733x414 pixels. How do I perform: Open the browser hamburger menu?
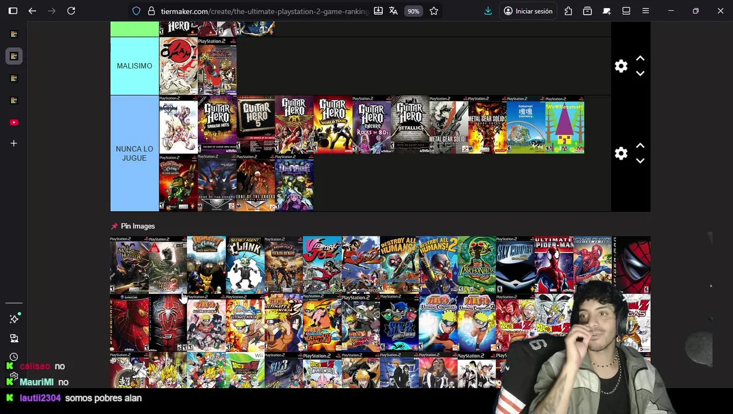coord(646,11)
